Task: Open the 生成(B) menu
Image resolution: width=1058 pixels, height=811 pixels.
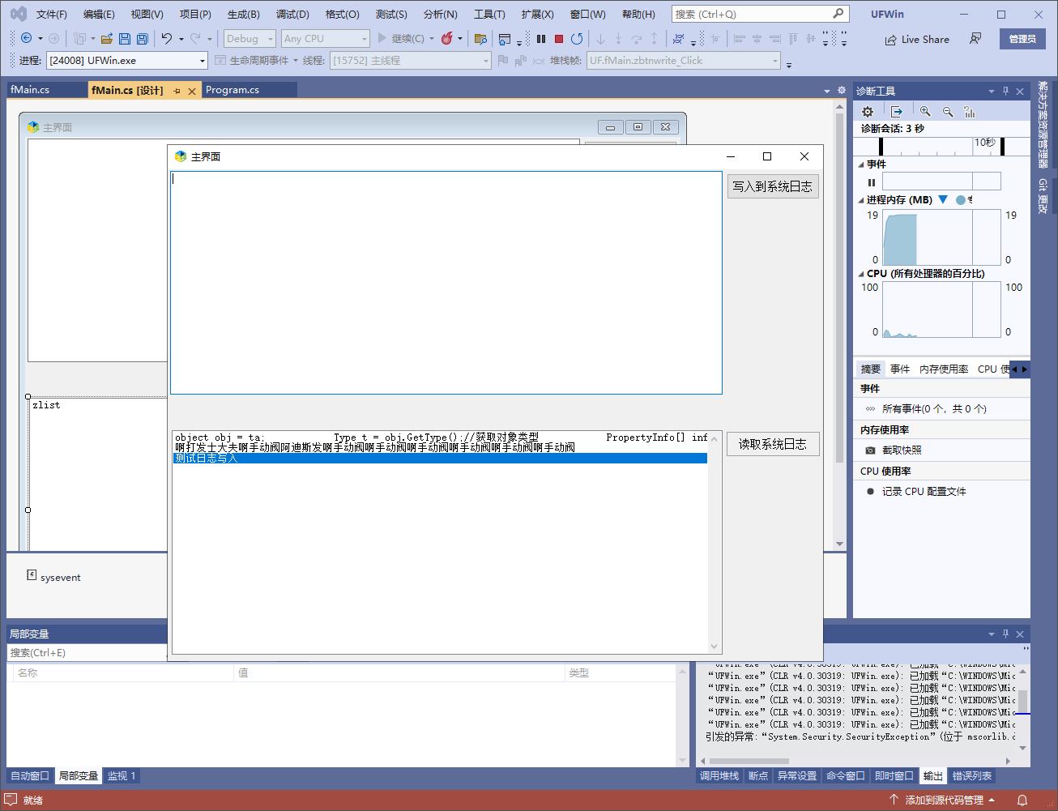Action: coord(243,15)
